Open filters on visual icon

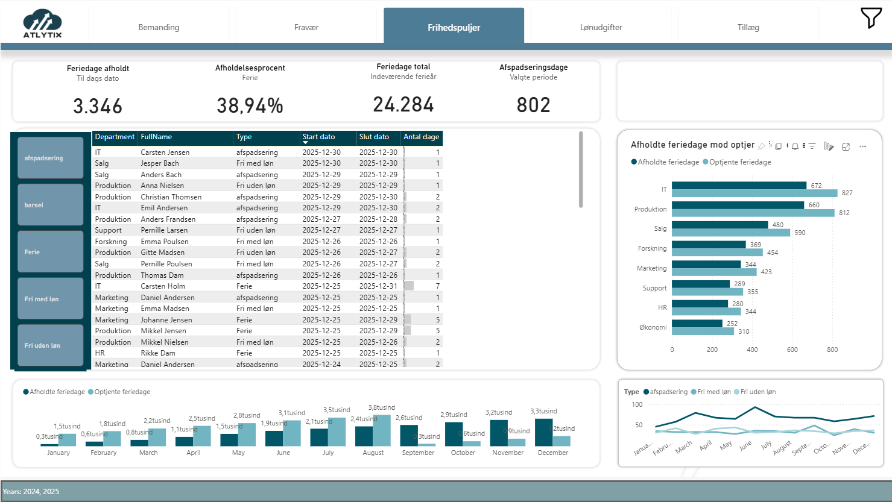(812, 146)
